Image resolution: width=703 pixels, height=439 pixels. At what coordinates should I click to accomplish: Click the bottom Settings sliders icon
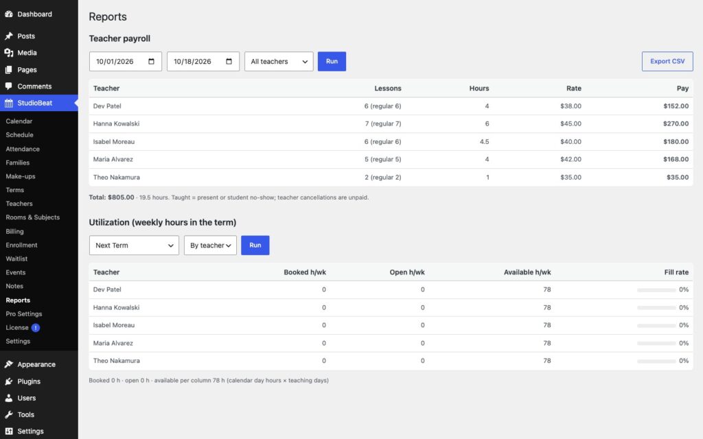tap(8, 431)
